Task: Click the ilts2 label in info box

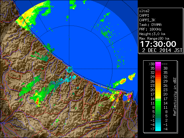Action: 144,11
